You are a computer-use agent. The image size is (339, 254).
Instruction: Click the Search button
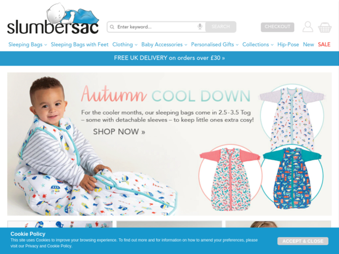coord(220,27)
